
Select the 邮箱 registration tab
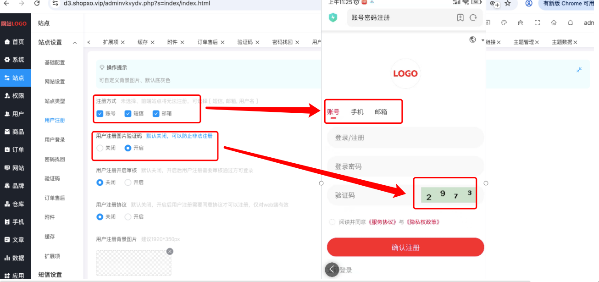[381, 111]
